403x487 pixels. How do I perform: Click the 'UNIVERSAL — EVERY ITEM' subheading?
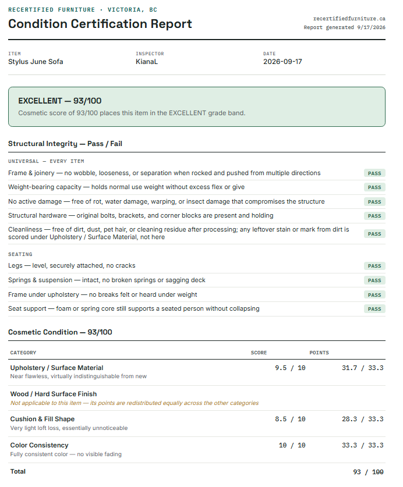pyautogui.click(x=46, y=161)
